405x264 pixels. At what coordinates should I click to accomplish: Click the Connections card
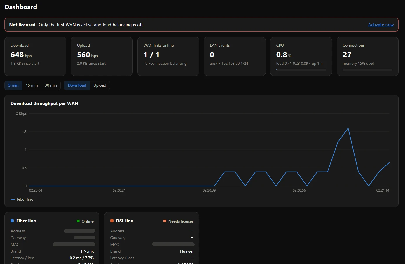coord(368,56)
